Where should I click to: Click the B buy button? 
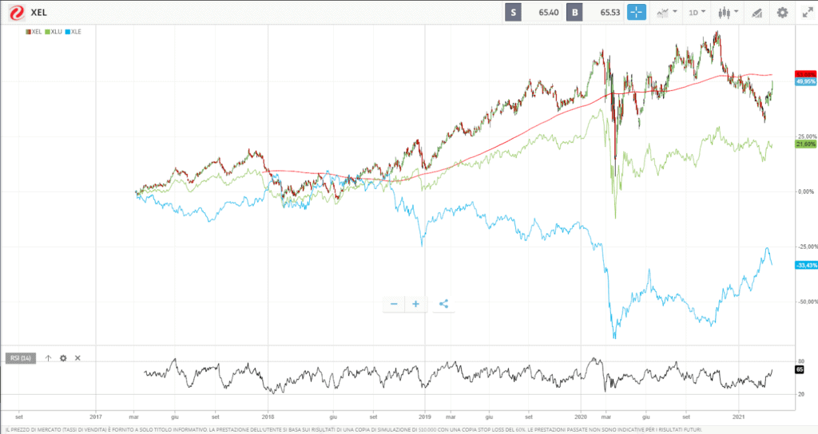tap(574, 13)
